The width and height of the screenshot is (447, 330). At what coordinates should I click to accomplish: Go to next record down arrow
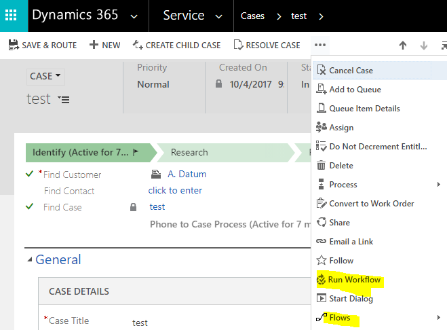tap(424, 45)
